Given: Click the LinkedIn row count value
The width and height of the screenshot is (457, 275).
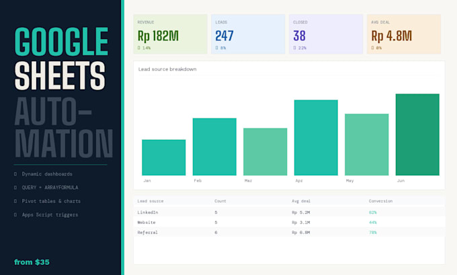Looking at the screenshot, I should pyautogui.click(x=216, y=212).
